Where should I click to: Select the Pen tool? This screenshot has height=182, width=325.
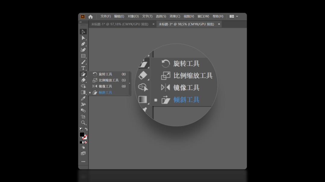coord(83,44)
